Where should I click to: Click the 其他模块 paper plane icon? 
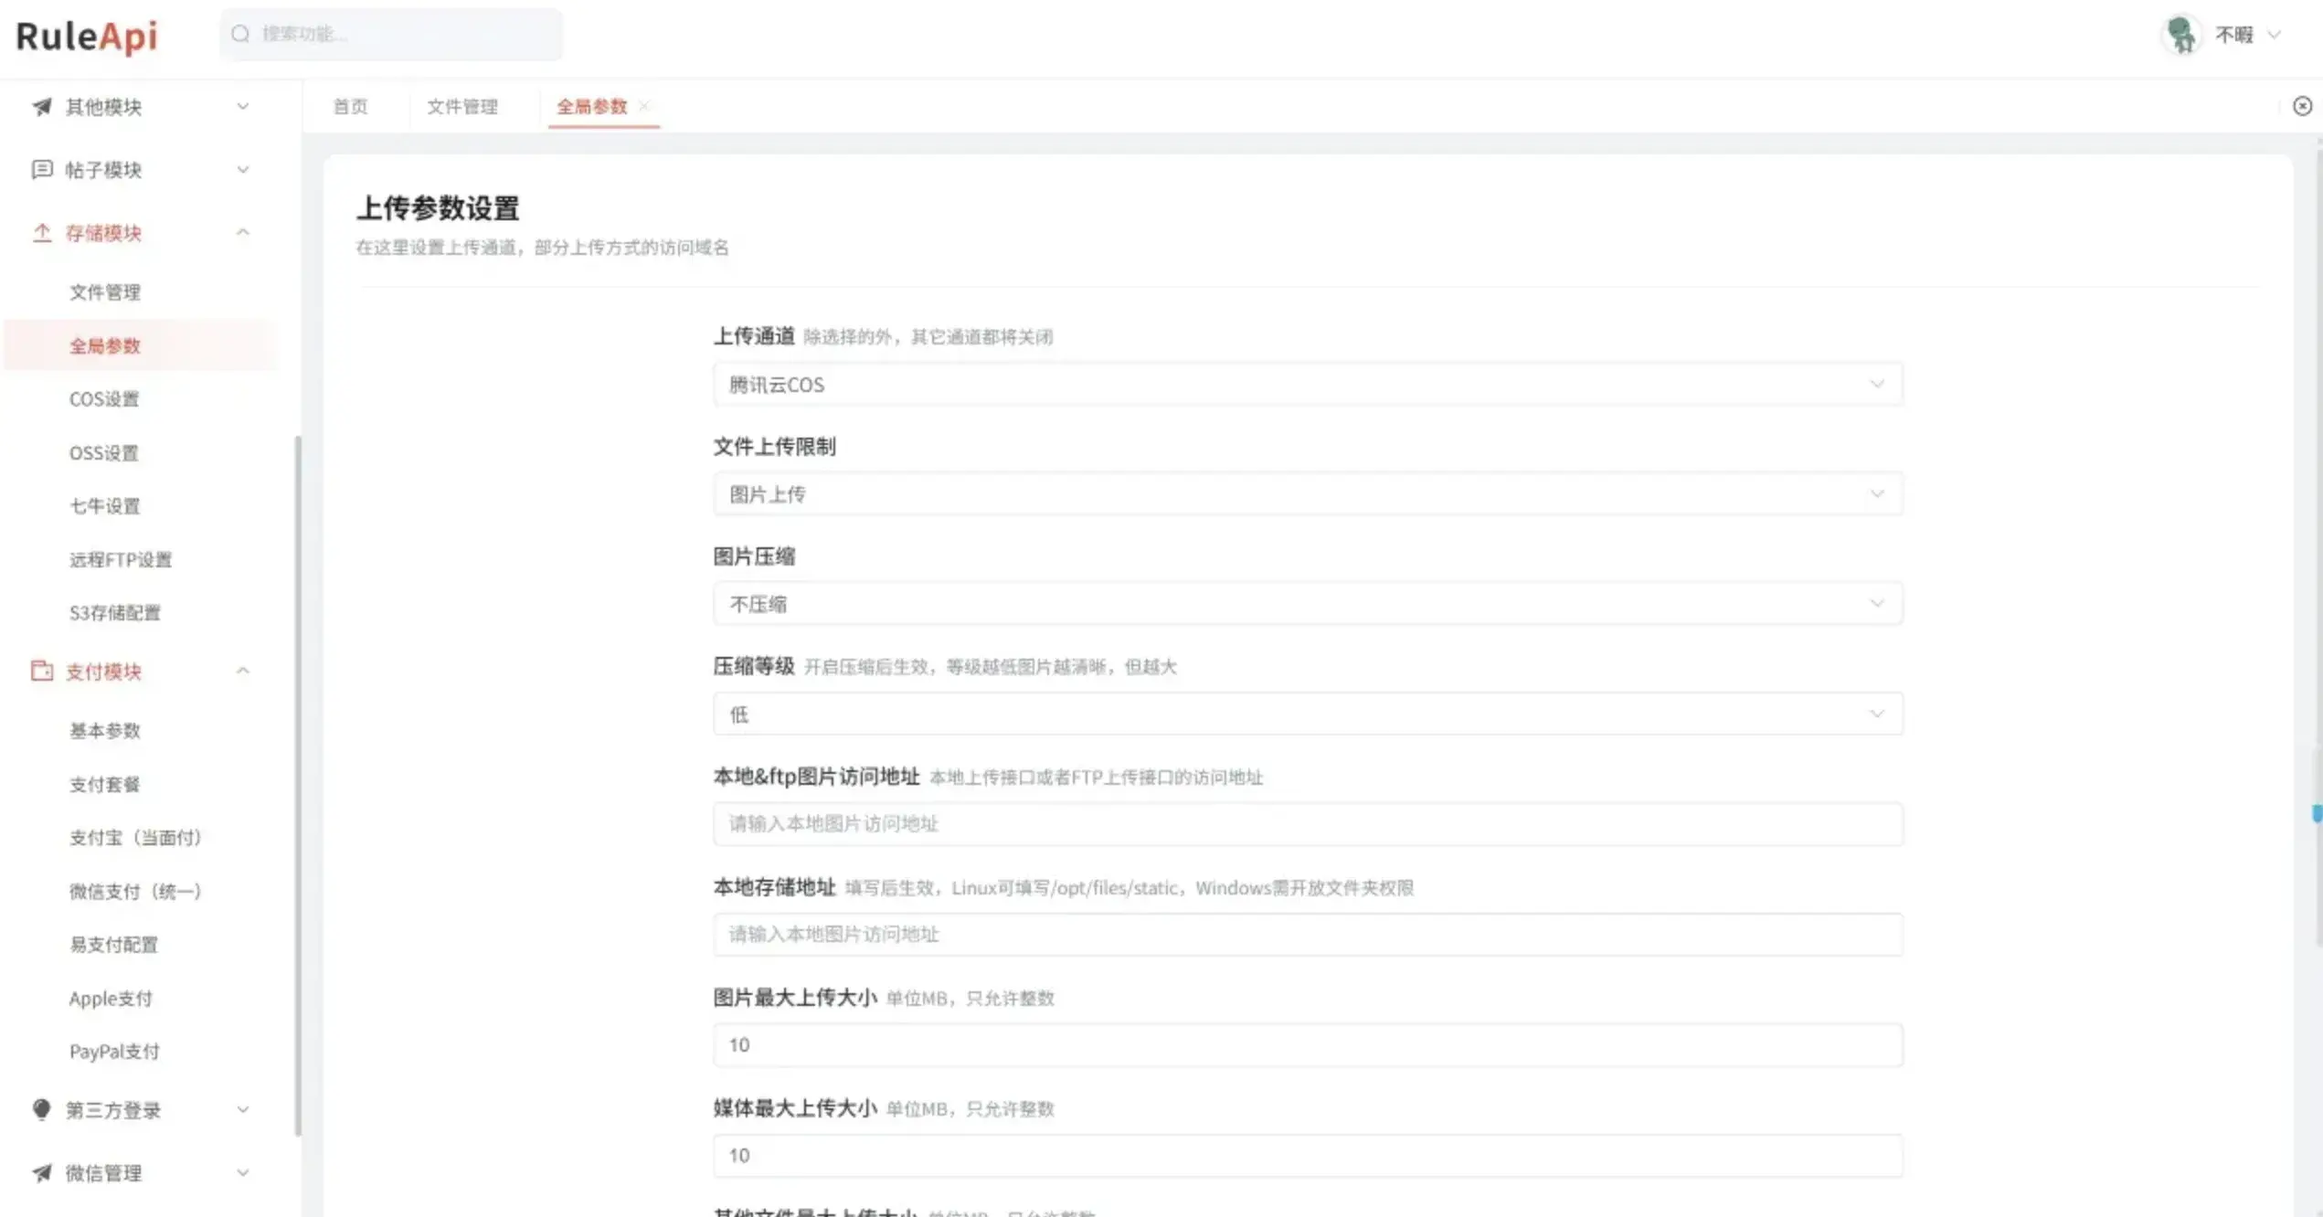42,107
